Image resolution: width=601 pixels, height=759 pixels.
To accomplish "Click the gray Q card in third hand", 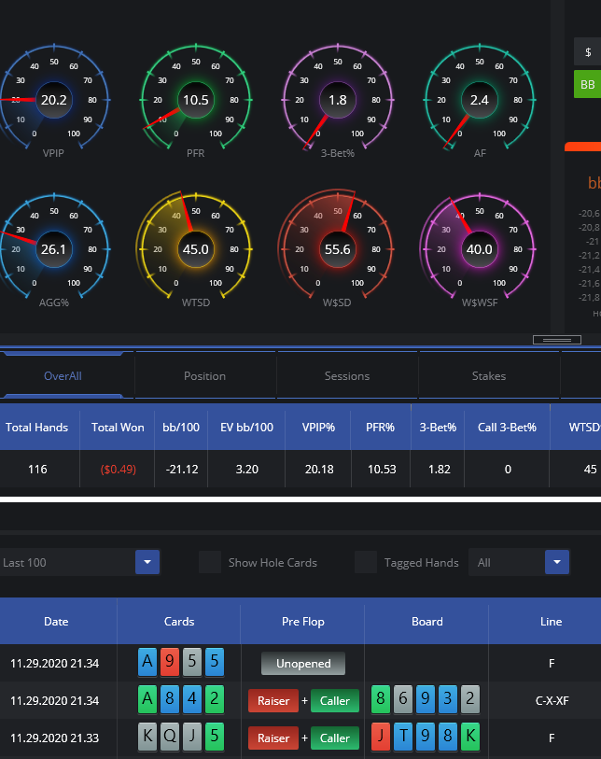I will [170, 737].
